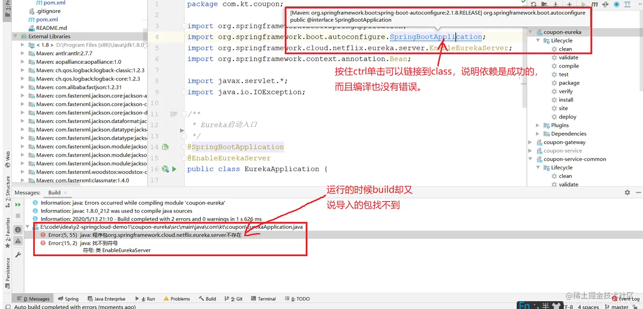This screenshot has height=309, width=643.
Task: Click the Maven collapse all icon
Action: click(x=628, y=4)
